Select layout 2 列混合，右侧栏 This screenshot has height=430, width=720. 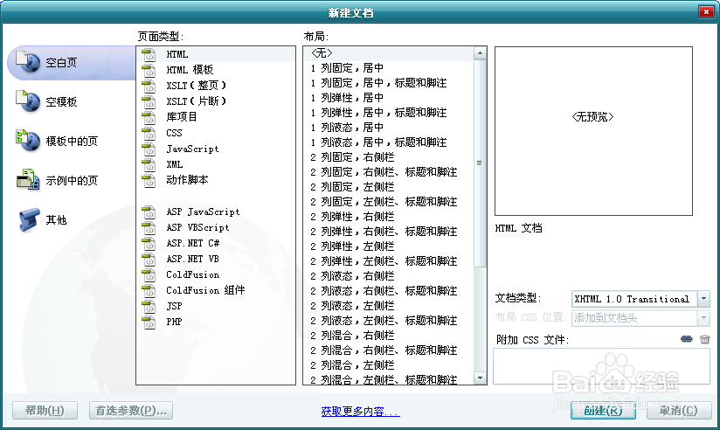point(352,336)
